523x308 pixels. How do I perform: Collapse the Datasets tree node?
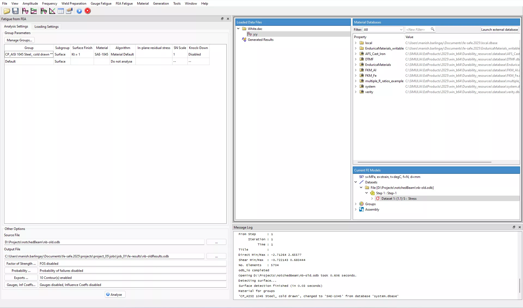[355, 182]
